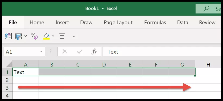223x101 pixels.
Task: Click the percent clear formatting eraser icon
Action: click(35, 36)
